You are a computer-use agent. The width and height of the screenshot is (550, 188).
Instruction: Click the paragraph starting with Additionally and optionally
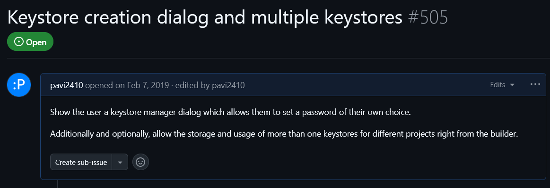(284, 134)
